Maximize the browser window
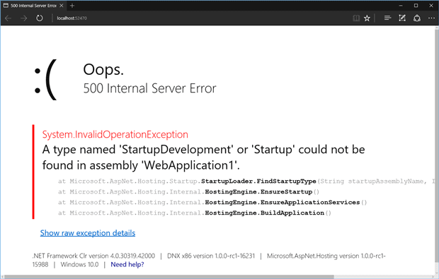Image resolution: width=439 pixels, height=279 pixels. click(x=416, y=6)
